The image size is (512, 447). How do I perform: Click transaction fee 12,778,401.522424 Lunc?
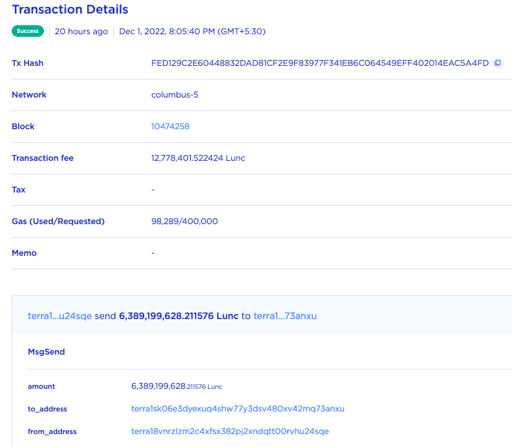pos(198,158)
